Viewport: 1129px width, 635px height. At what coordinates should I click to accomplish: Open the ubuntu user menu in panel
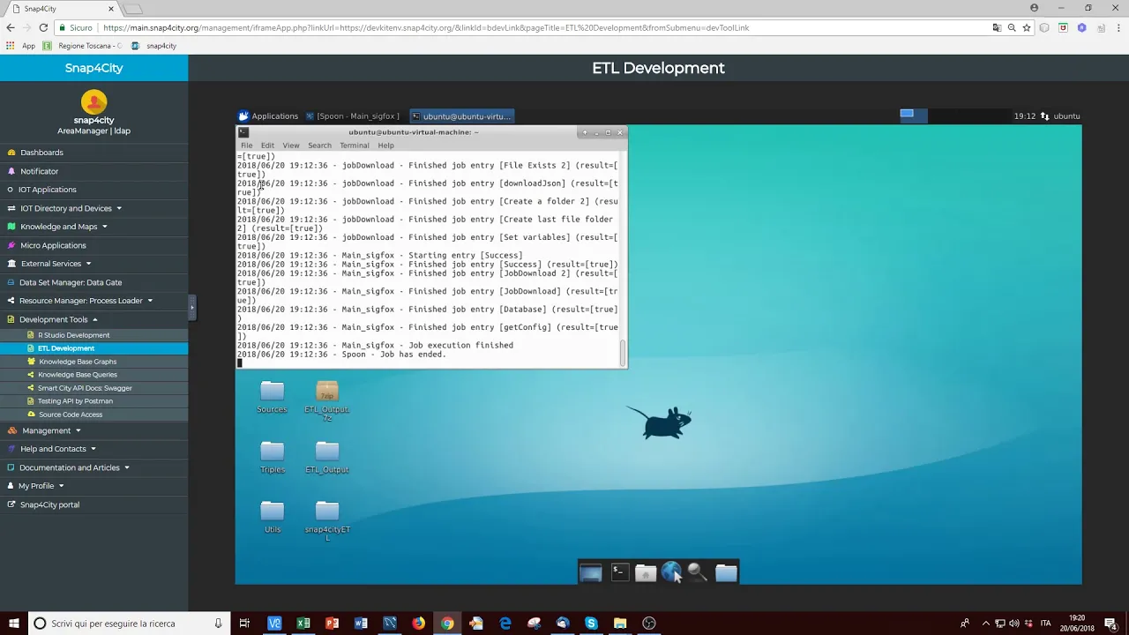pyautogui.click(x=1066, y=116)
